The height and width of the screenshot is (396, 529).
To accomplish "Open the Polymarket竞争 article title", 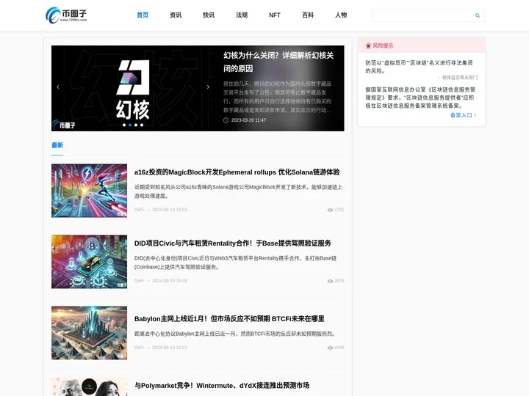I will 222,385.
